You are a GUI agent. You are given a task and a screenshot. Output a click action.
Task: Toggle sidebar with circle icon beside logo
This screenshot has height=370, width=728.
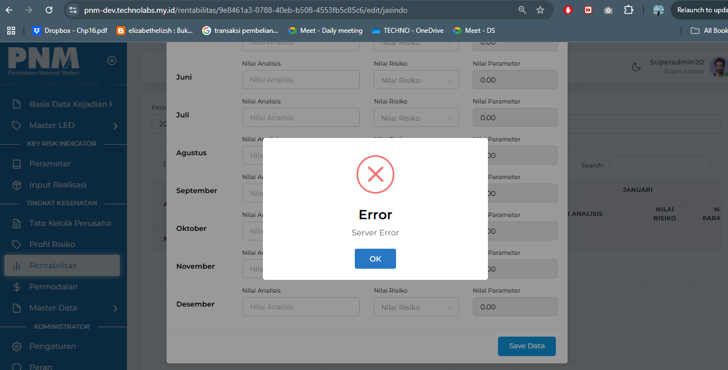click(111, 61)
